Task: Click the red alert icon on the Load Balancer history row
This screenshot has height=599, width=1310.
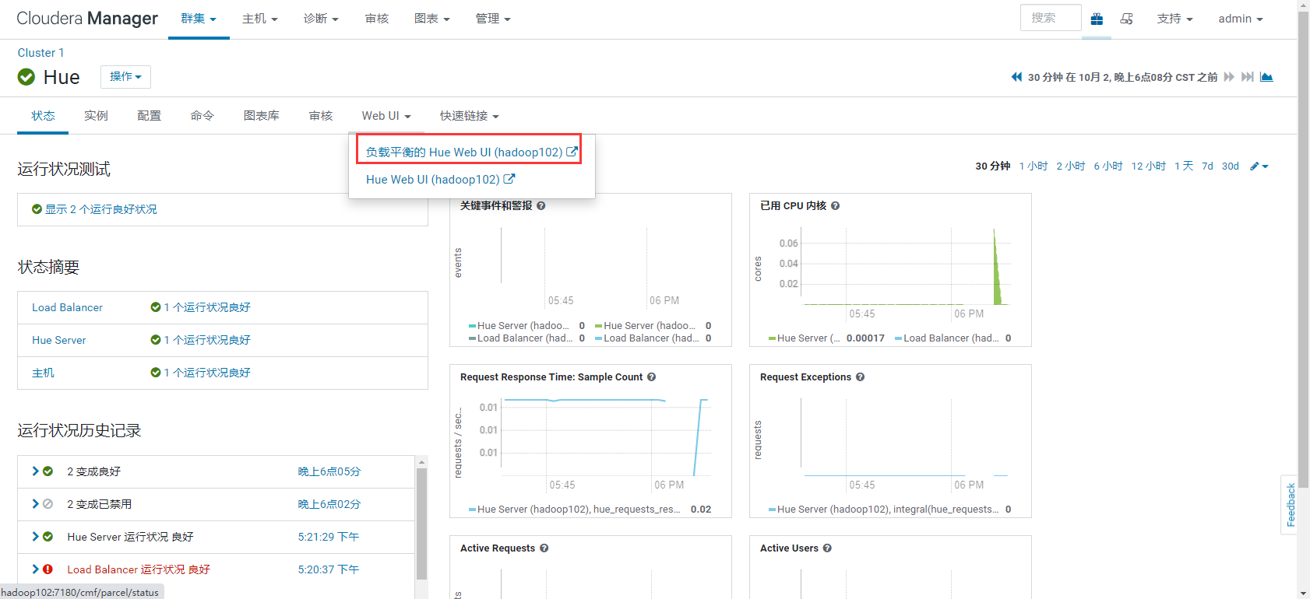Action: tap(48, 569)
